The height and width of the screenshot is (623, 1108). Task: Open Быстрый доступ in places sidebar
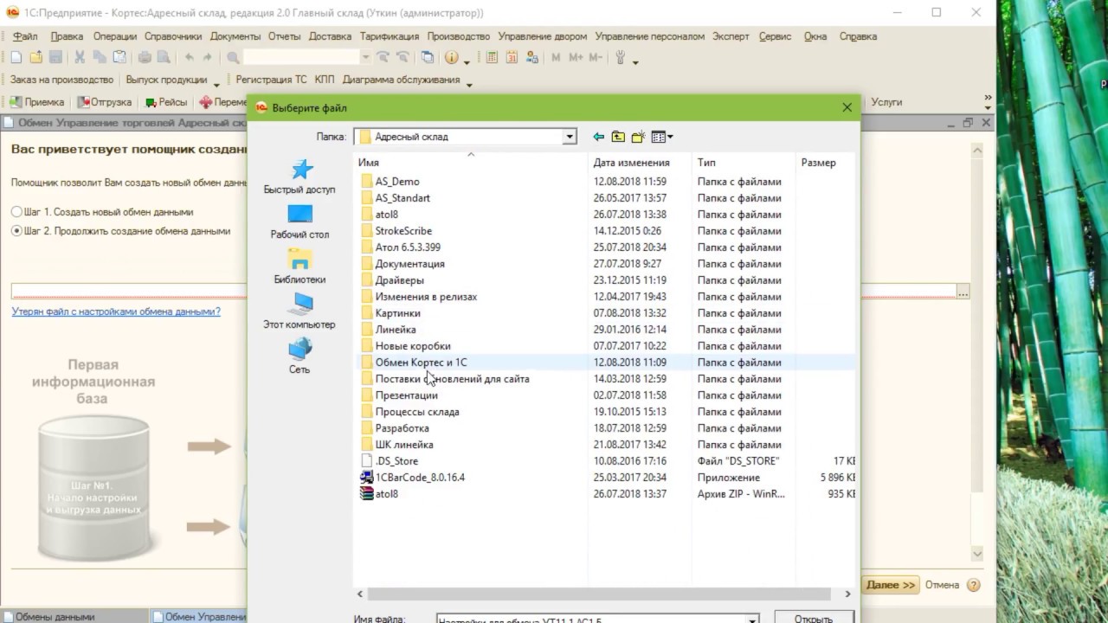pyautogui.click(x=300, y=177)
